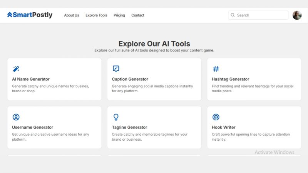Image resolution: width=308 pixels, height=173 pixels.
Task: Go to Explore Tools in navigation
Action: tap(96, 15)
